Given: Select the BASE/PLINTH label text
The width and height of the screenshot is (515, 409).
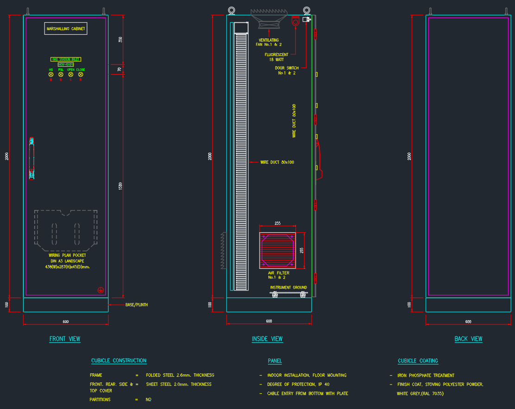Looking at the screenshot, I should pos(136,305).
